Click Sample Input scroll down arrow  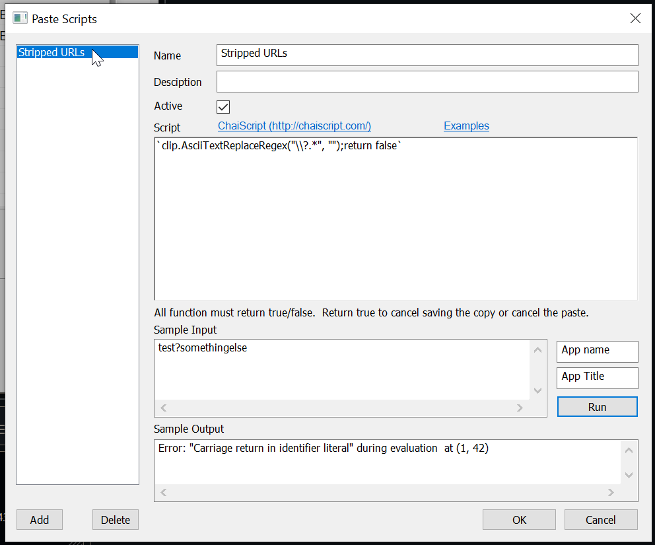click(x=537, y=391)
